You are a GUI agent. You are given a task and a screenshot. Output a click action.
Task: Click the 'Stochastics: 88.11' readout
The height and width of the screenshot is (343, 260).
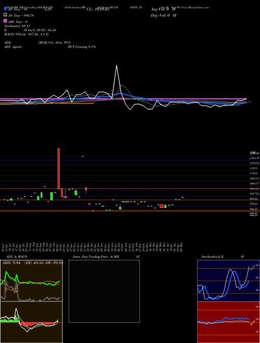click(x=17, y=26)
